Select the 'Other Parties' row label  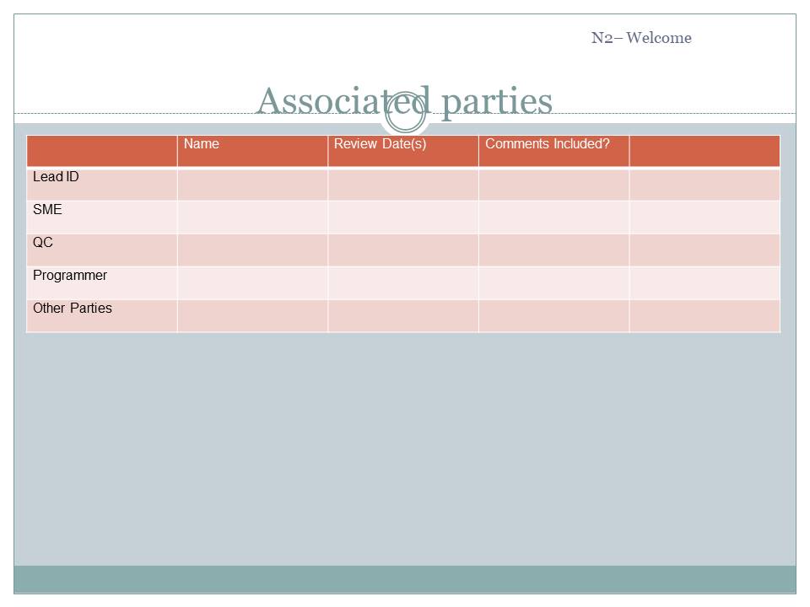click(73, 309)
